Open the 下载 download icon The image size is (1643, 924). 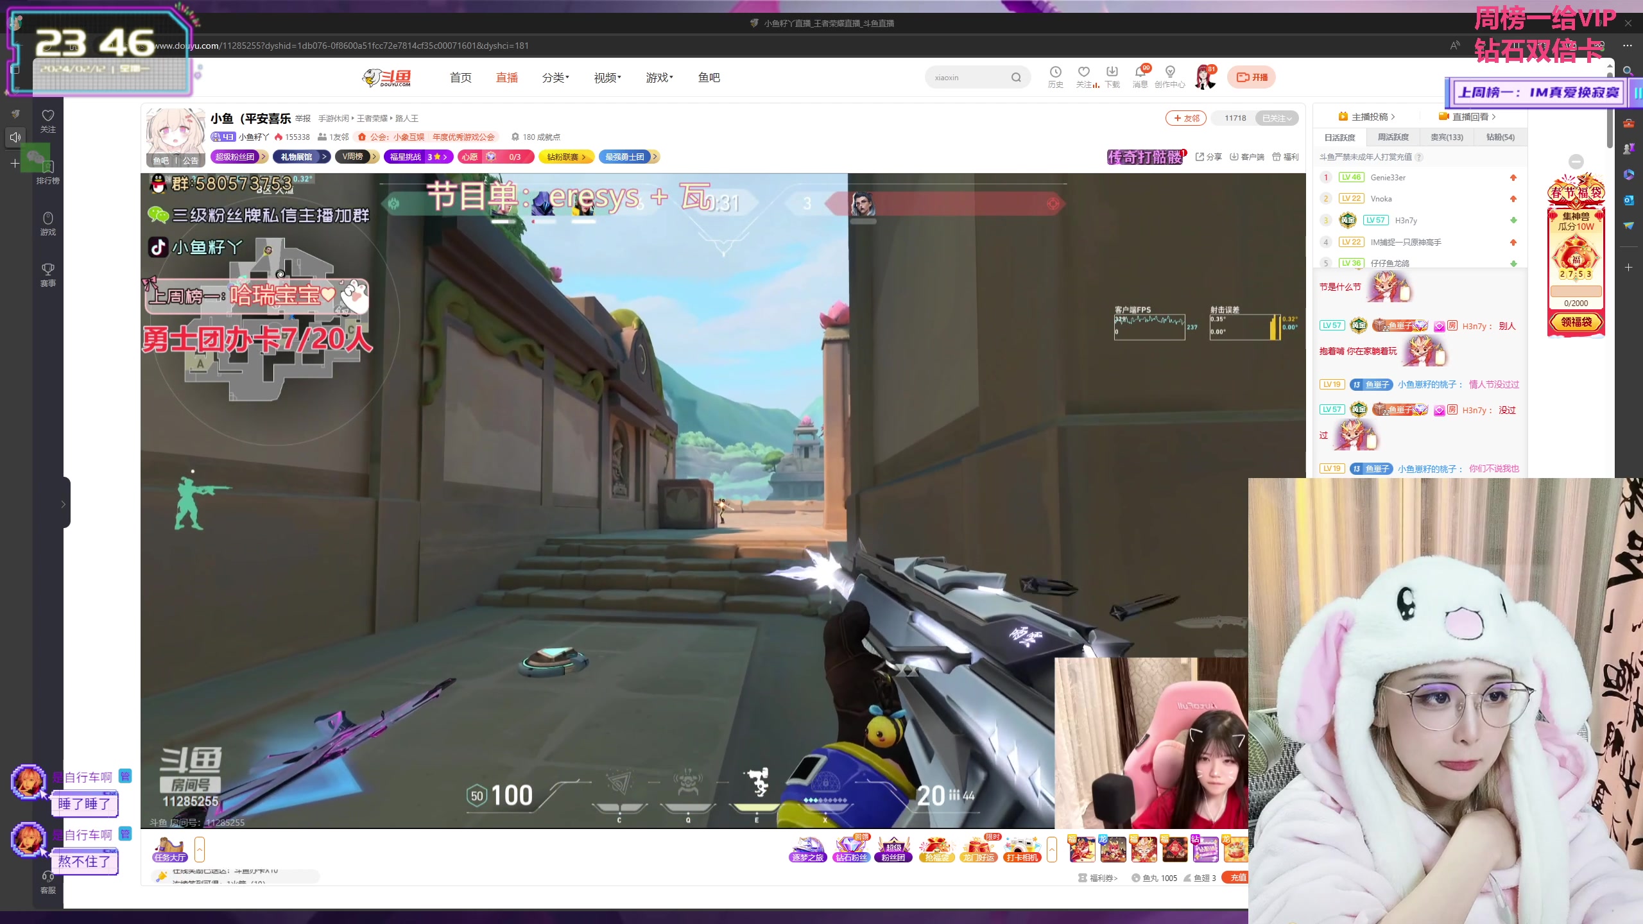(1112, 73)
